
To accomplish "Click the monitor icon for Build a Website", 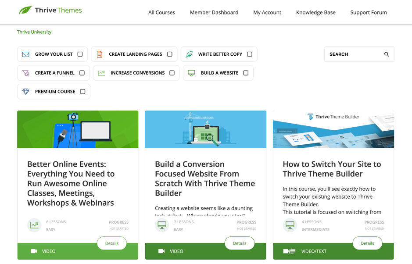I will tap(191, 73).
